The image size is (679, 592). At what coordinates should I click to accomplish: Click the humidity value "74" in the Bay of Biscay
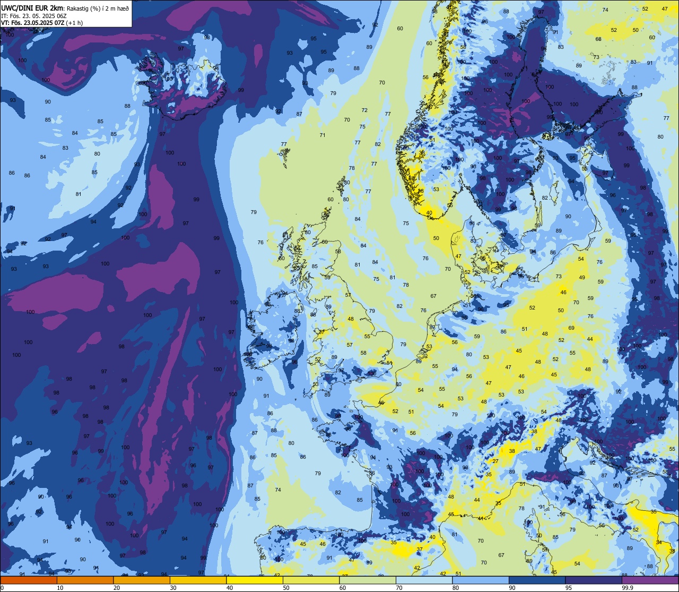pyautogui.click(x=278, y=490)
